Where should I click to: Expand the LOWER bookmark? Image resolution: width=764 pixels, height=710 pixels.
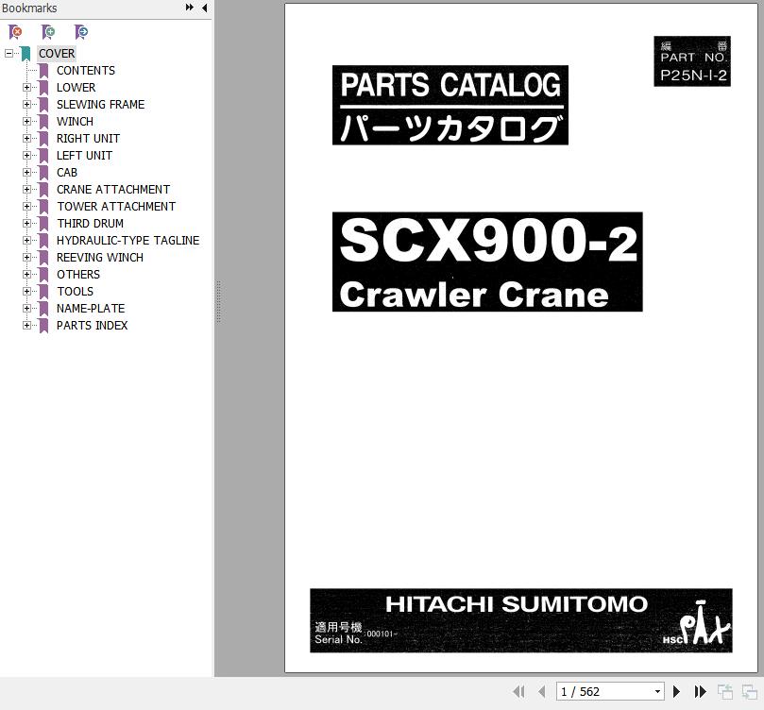[x=26, y=87]
